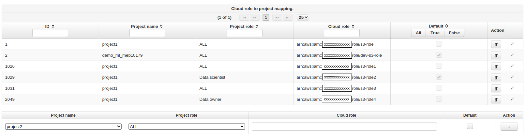Sort by Cloud role column
The width and height of the screenshot is (526, 140).
click(353, 26)
